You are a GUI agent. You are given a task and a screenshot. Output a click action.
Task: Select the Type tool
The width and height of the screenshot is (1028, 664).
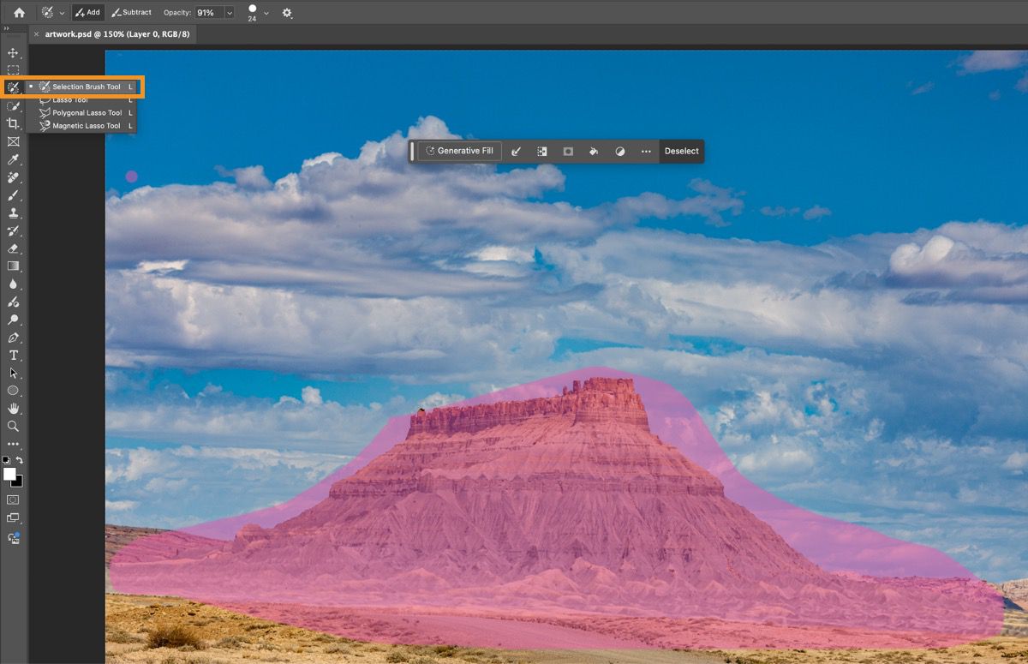click(13, 355)
